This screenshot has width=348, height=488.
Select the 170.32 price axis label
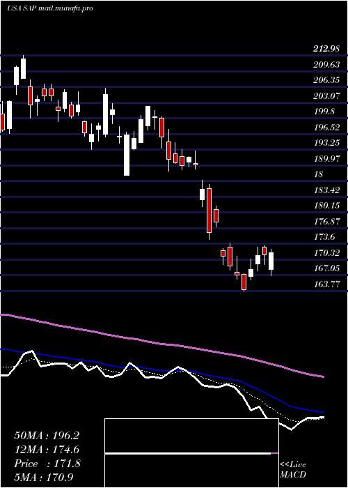(326, 252)
